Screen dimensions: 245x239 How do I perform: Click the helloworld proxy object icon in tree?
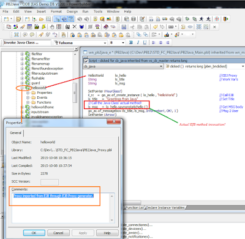point(28,88)
